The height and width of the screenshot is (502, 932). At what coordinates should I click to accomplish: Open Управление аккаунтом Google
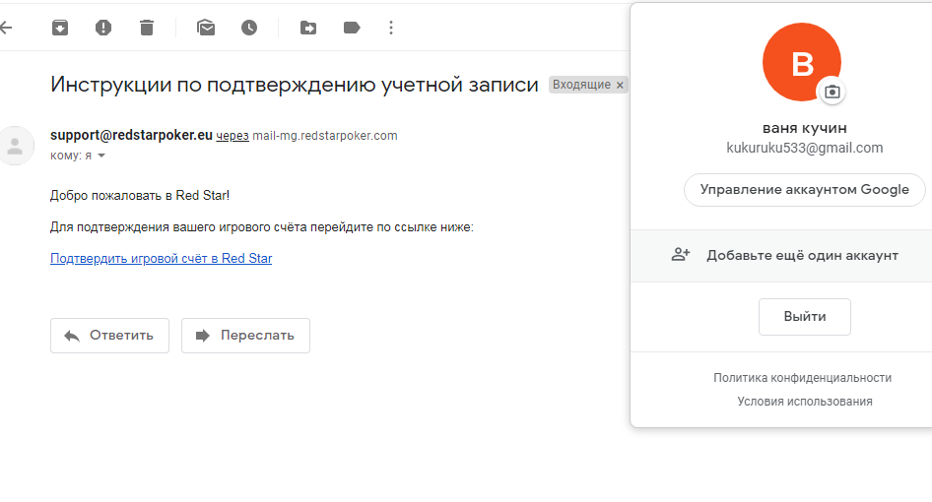pos(805,190)
